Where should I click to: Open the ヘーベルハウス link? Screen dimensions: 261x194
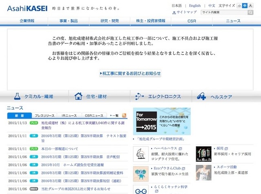(165, 148)
